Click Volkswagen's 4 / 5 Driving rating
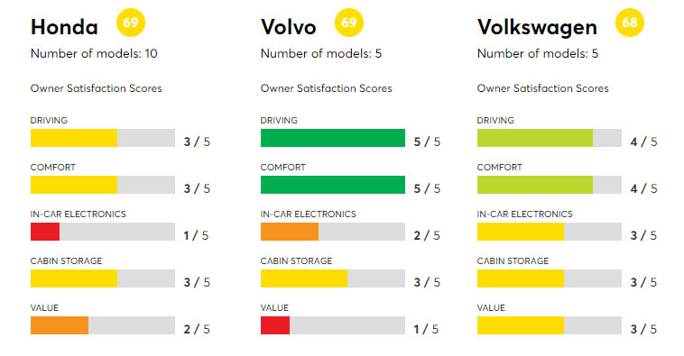This screenshot has width=684, height=356. click(x=643, y=141)
